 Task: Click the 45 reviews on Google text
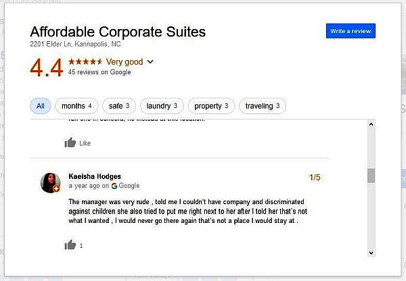(99, 73)
